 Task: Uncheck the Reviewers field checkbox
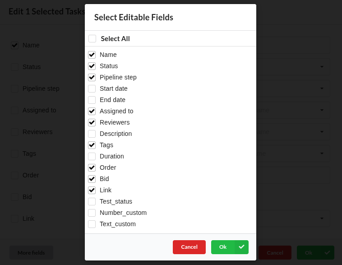tap(92, 122)
